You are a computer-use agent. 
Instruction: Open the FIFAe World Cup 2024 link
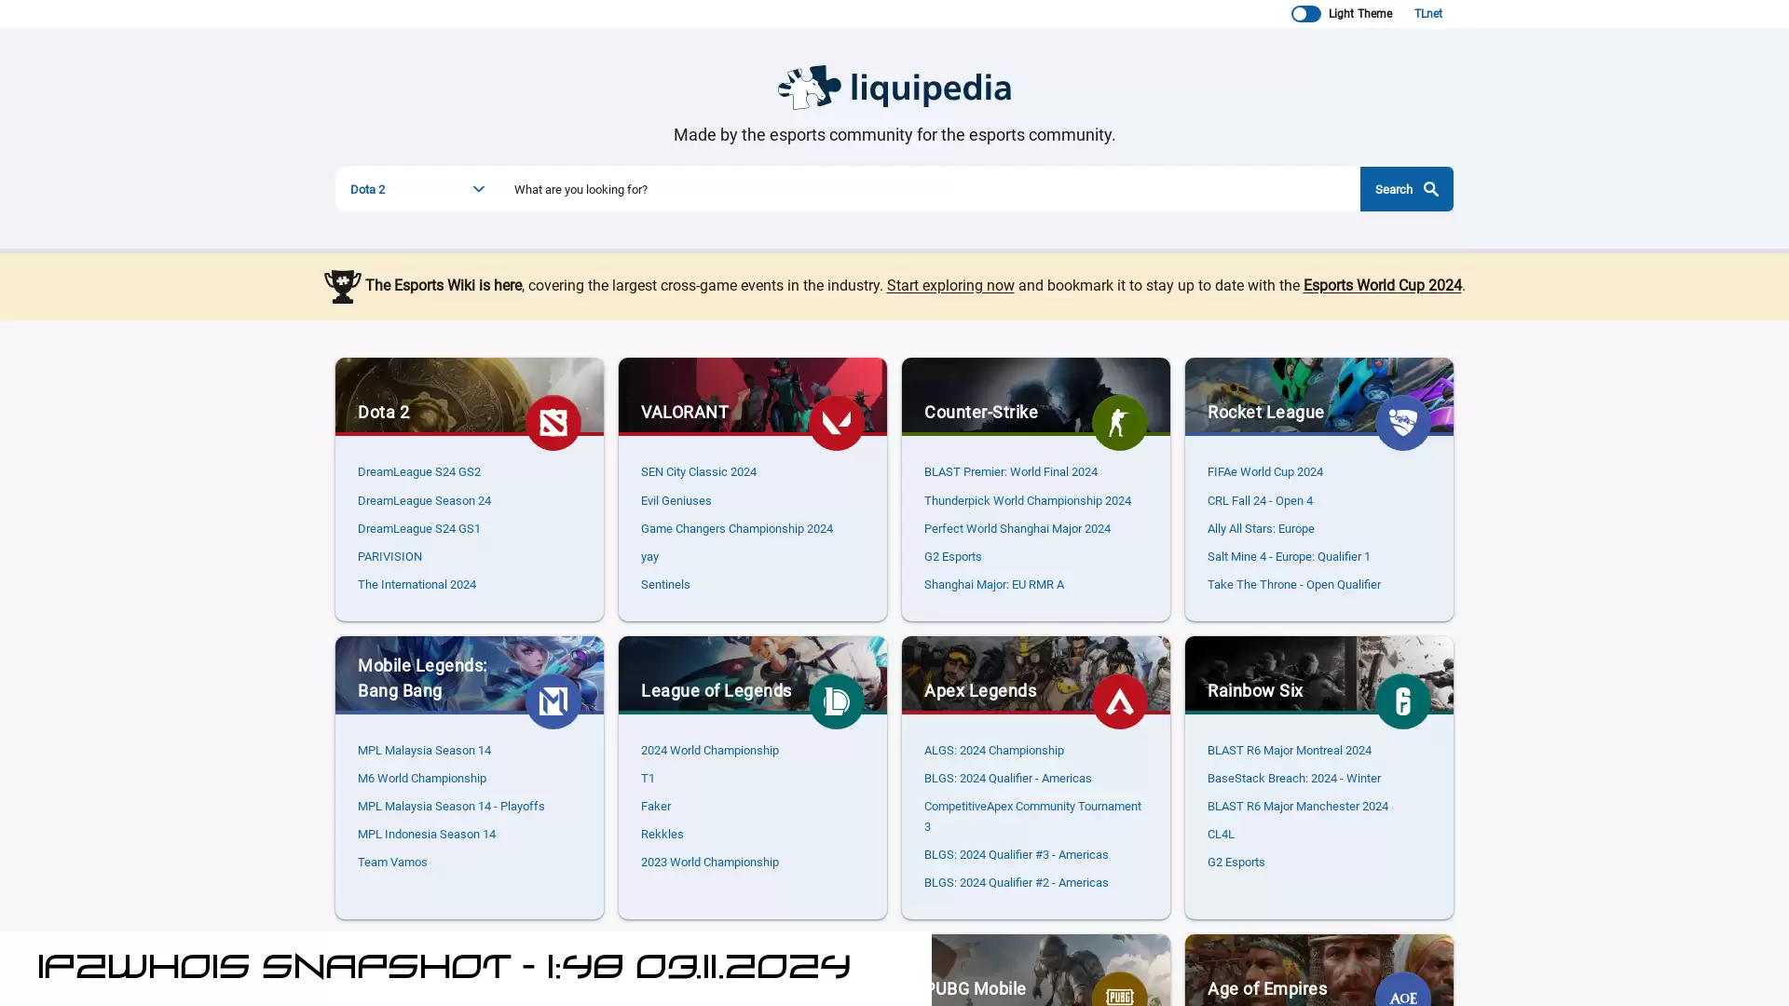pyautogui.click(x=1264, y=472)
